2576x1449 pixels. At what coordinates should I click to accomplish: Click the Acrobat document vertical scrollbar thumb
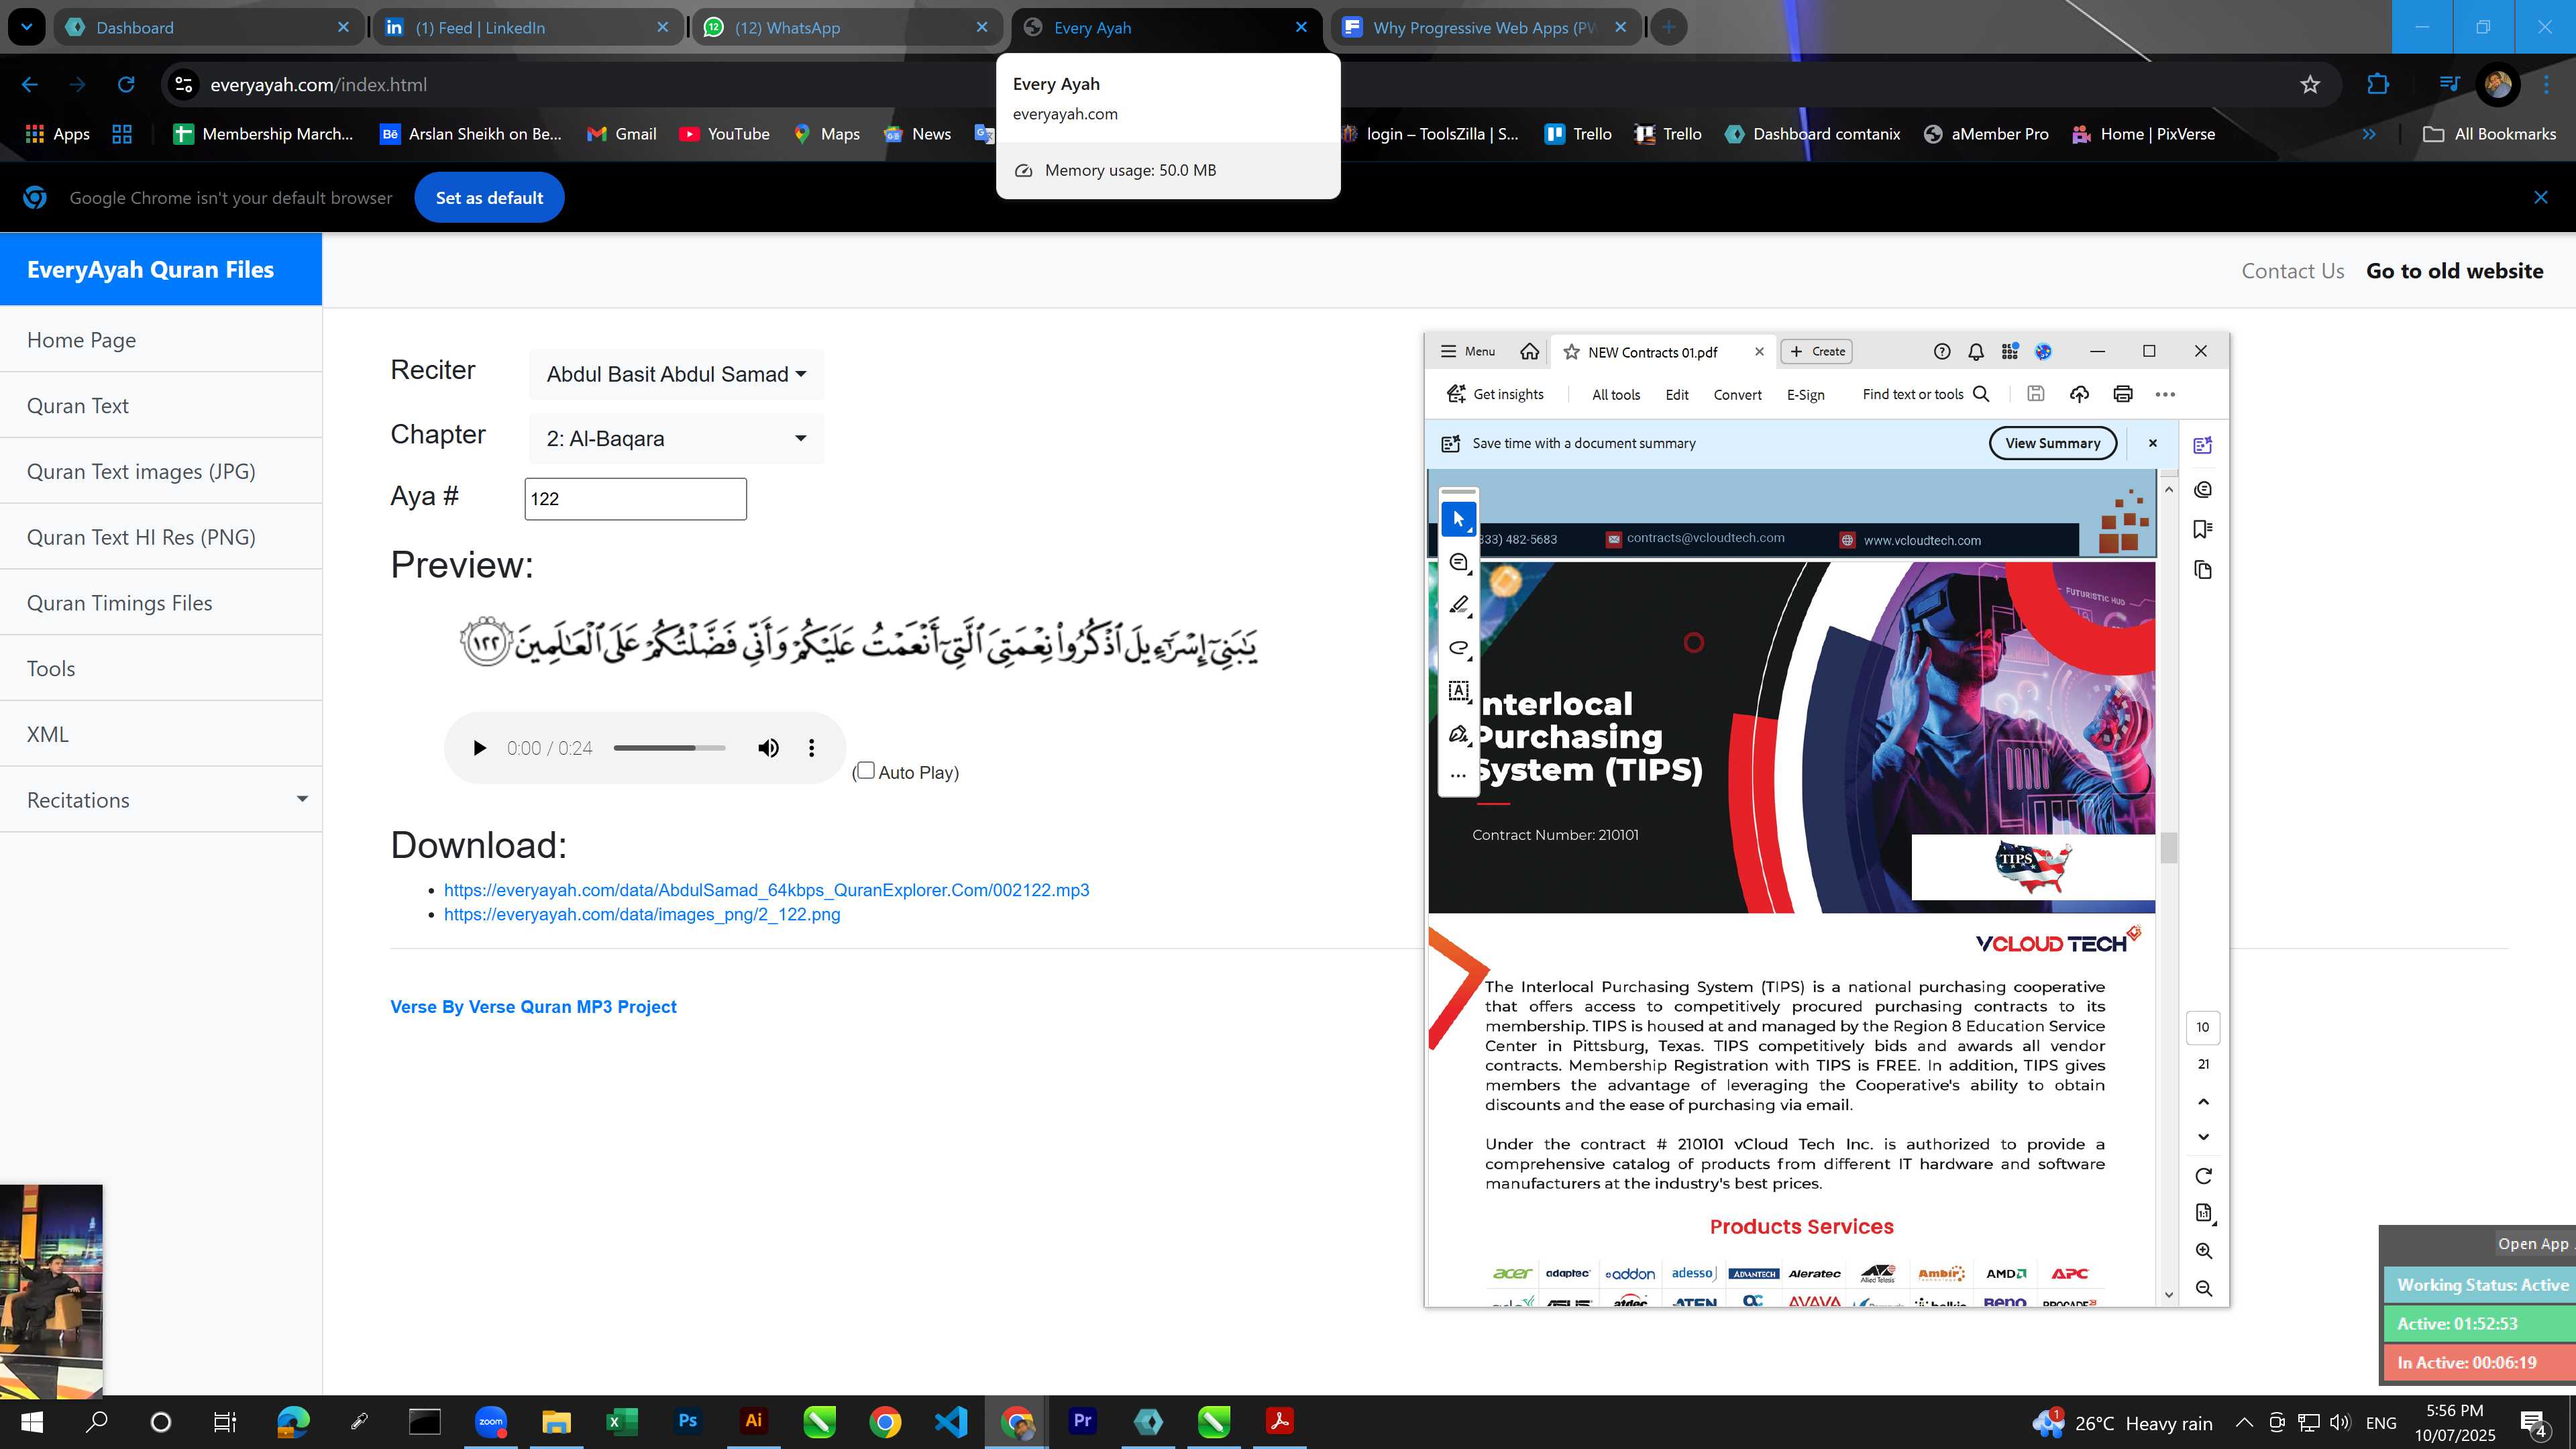click(2168, 847)
